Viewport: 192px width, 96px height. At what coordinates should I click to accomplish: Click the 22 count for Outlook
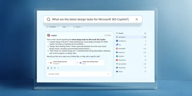point(145,56)
